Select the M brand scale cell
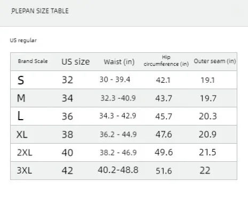 (21, 98)
